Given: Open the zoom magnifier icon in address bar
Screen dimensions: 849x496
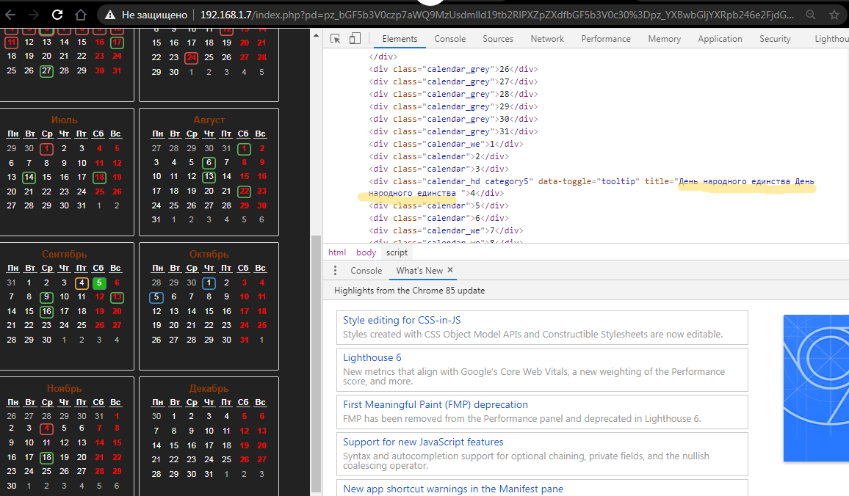Looking at the screenshot, I should [x=810, y=15].
